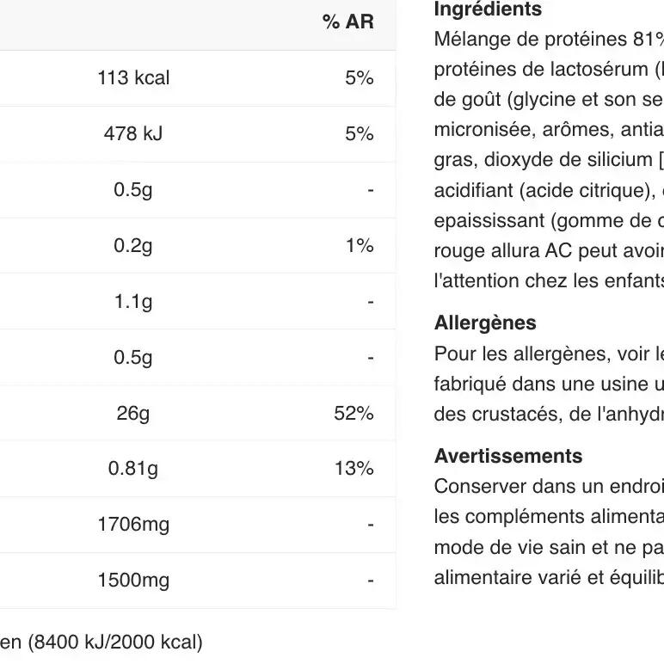Click the 478 kJ energy value

(133, 134)
